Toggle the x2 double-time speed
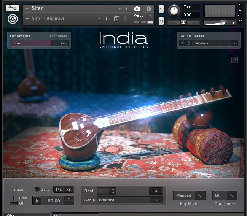Image resolution: width=247 pixels, height=216 pixels. pos(69,189)
